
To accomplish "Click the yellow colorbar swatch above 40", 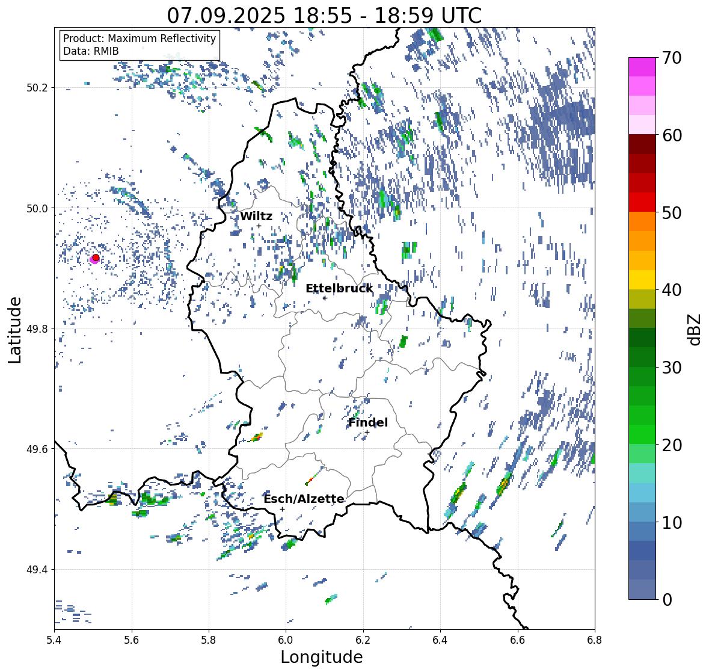I will pos(642,280).
